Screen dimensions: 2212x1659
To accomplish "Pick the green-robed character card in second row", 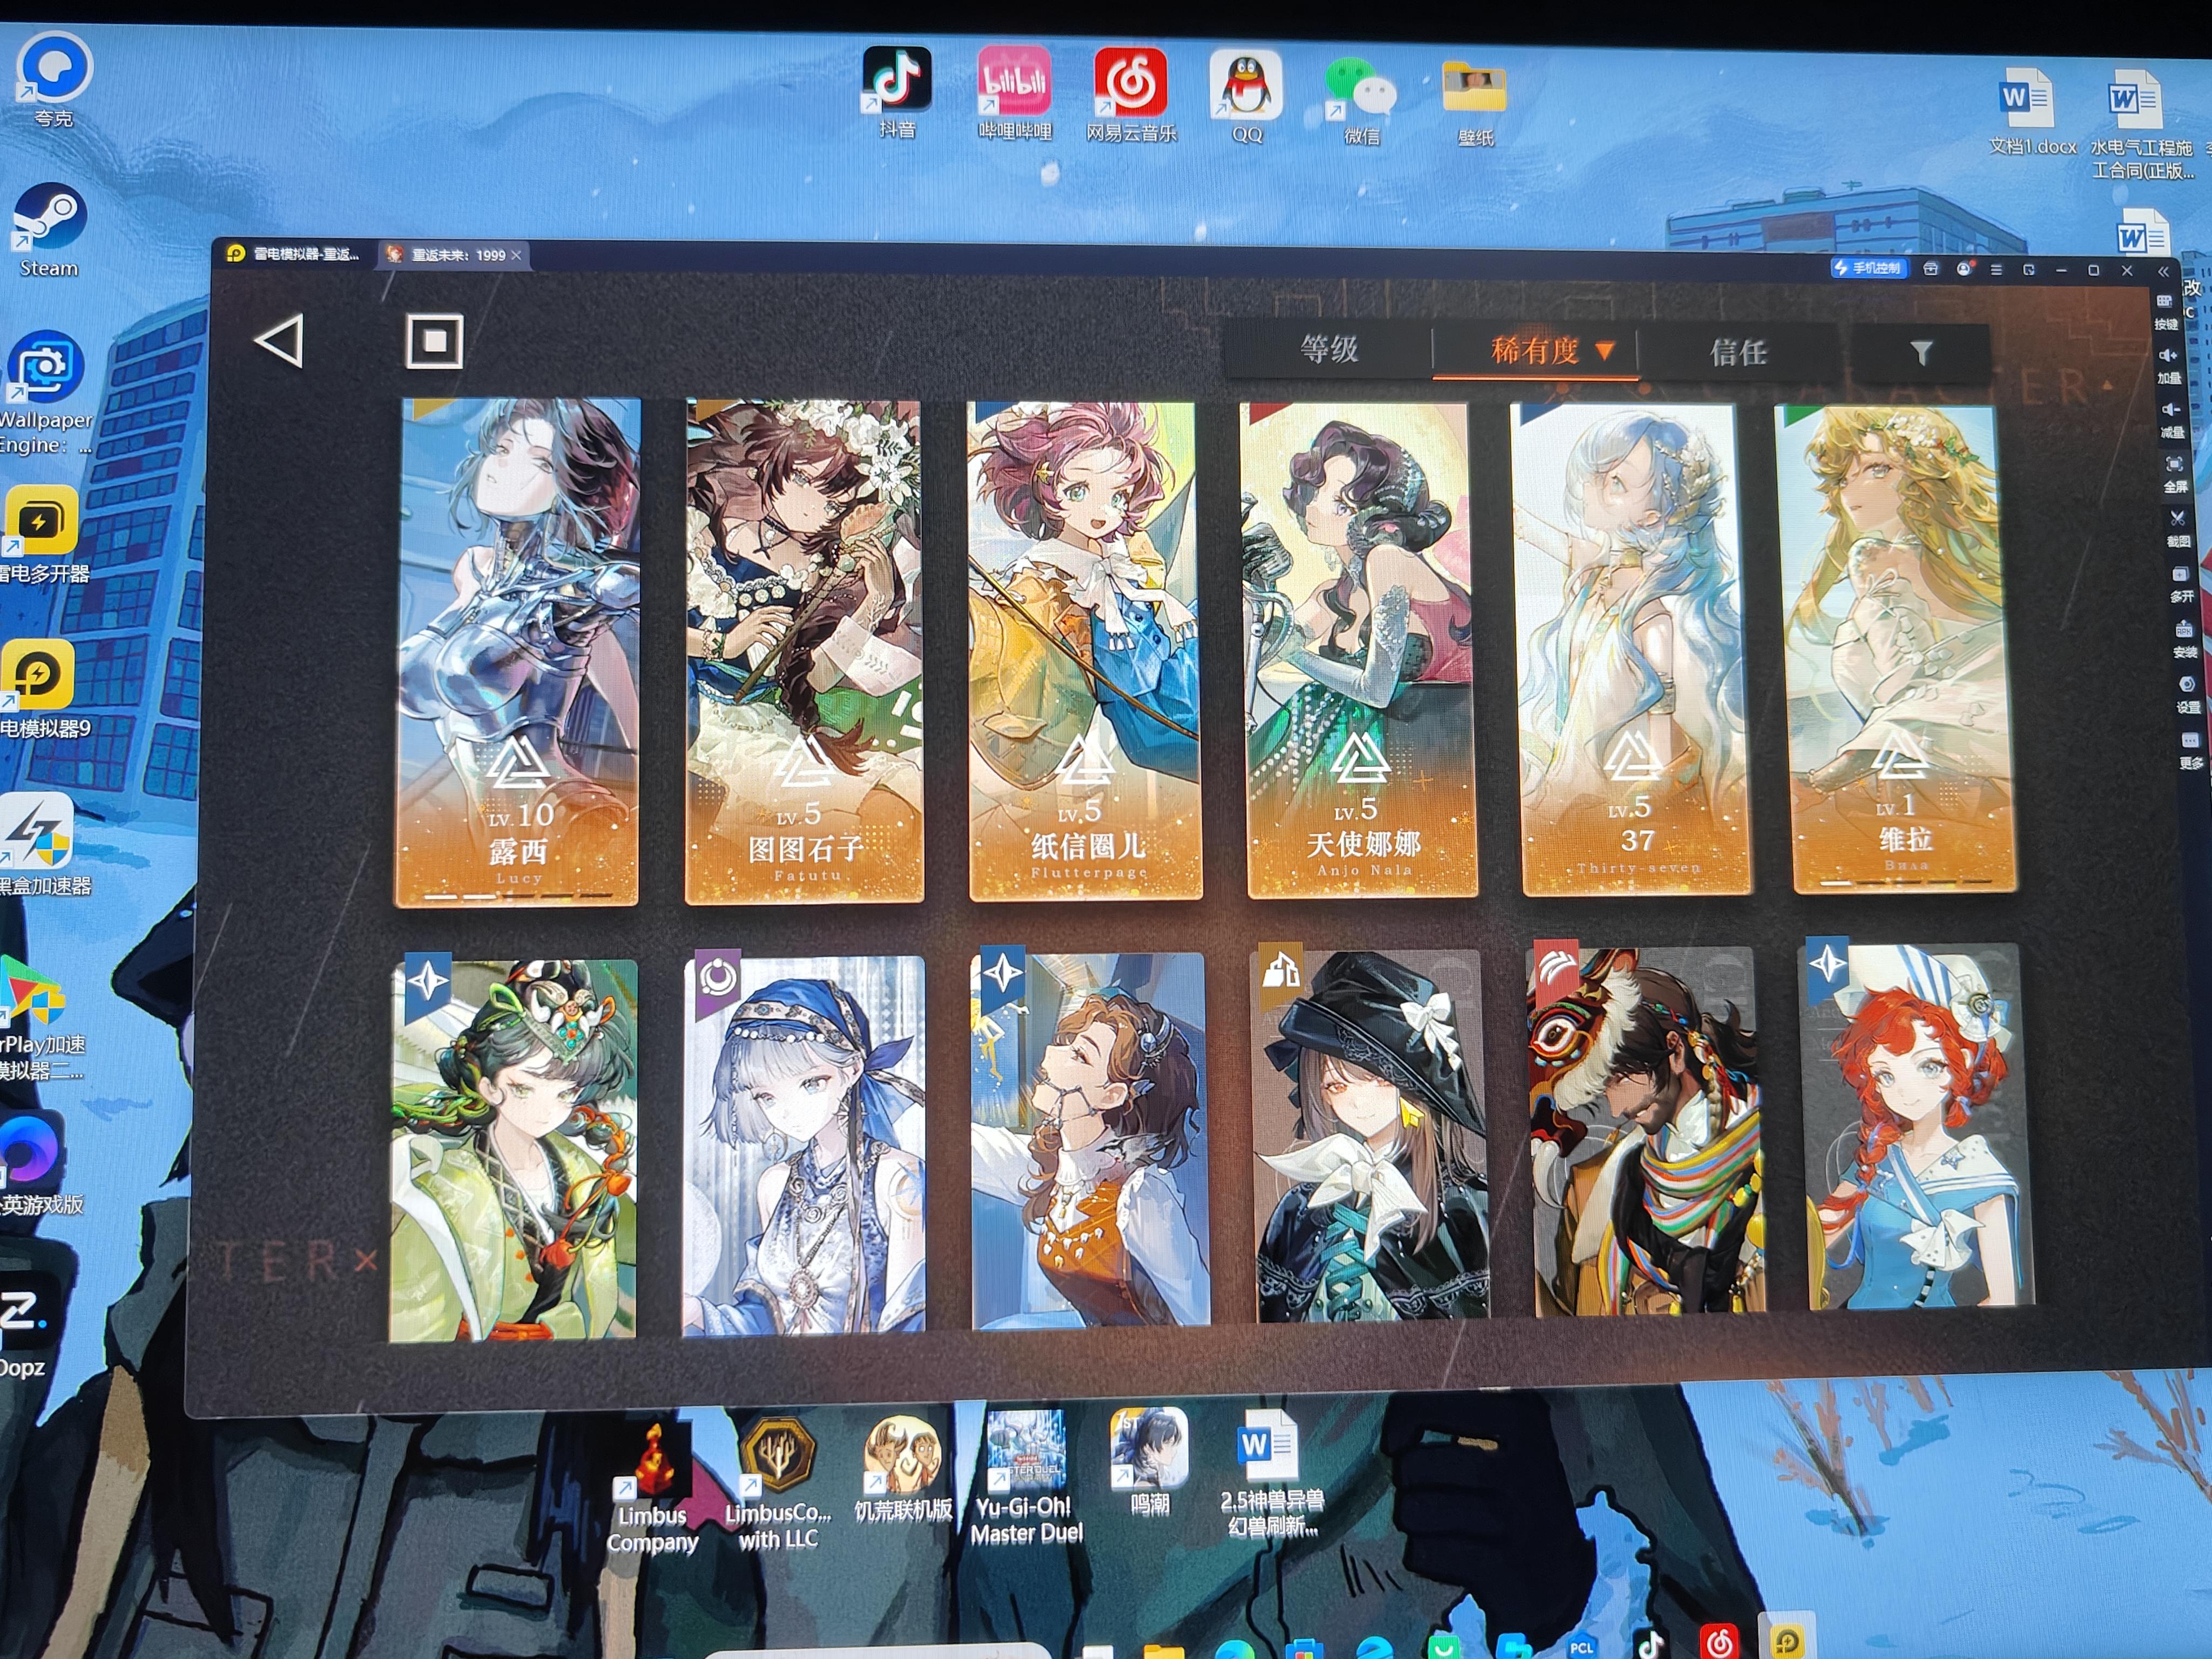I will [513, 1150].
